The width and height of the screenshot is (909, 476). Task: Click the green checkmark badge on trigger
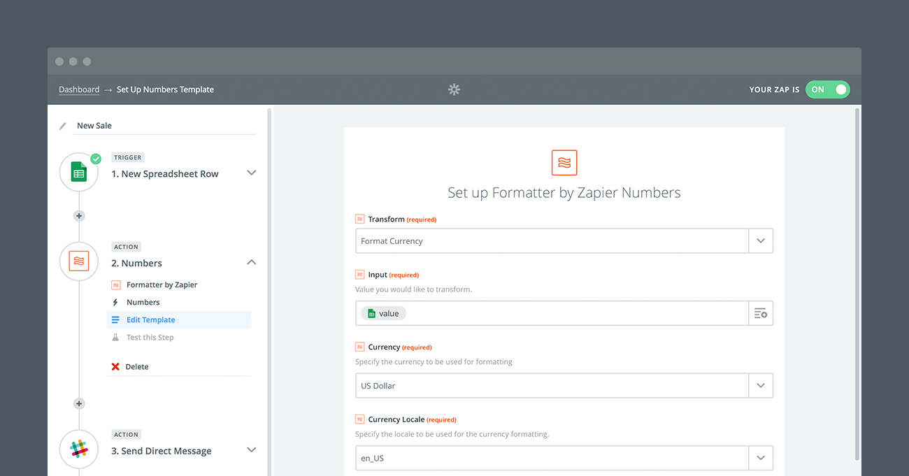coord(96,159)
